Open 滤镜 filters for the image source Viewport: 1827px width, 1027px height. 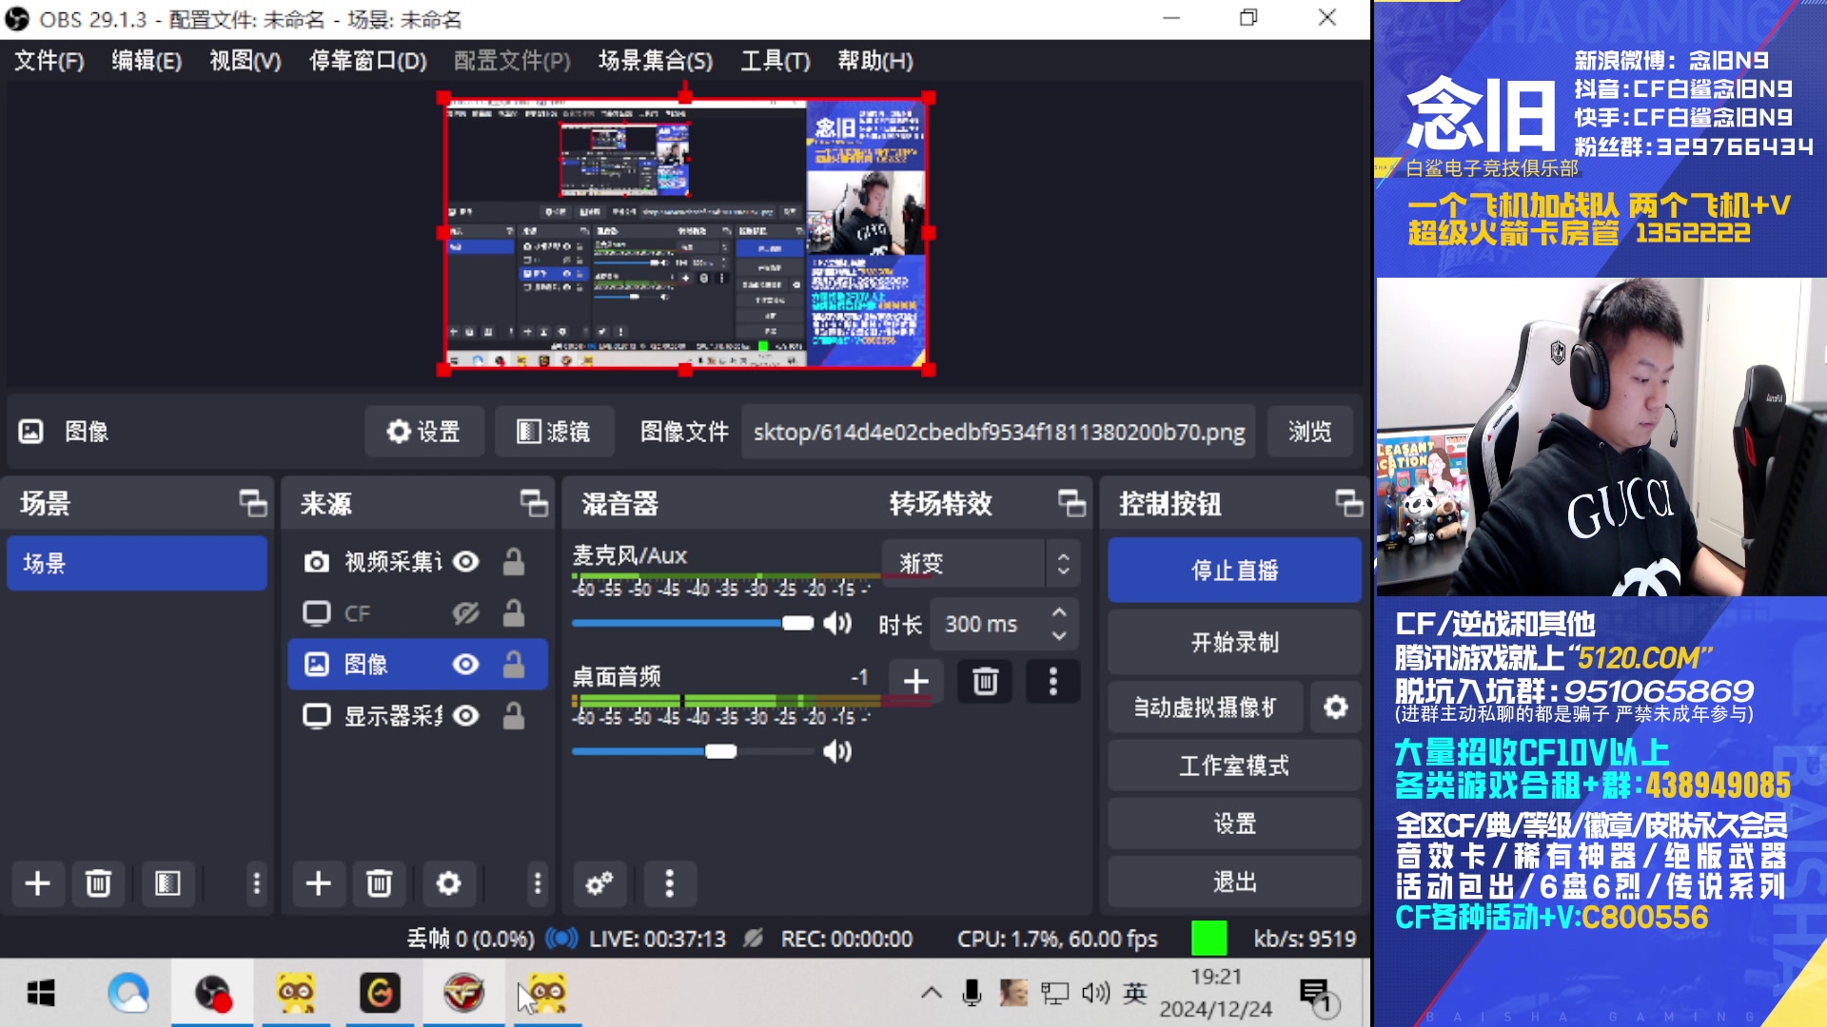point(553,432)
